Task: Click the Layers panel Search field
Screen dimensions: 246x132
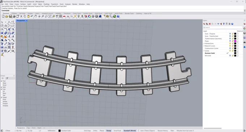Action: click(x=223, y=27)
